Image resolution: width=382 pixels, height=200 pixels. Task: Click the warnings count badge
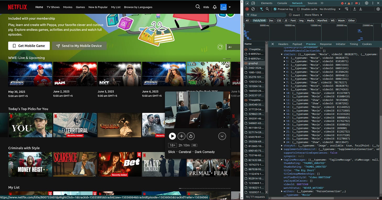click(350, 3)
